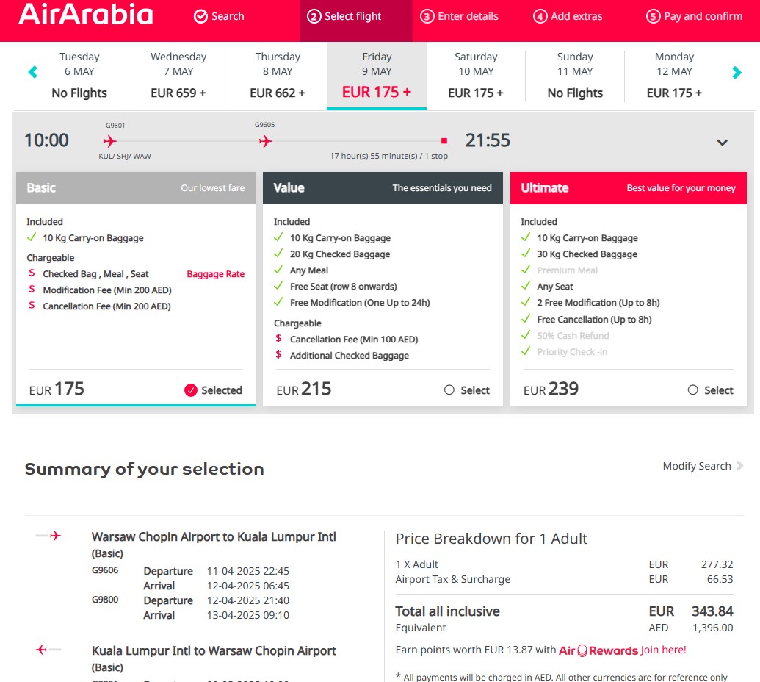The width and height of the screenshot is (760, 682).
Task: Click the Air Arabia logo
Action: [86, 16]
